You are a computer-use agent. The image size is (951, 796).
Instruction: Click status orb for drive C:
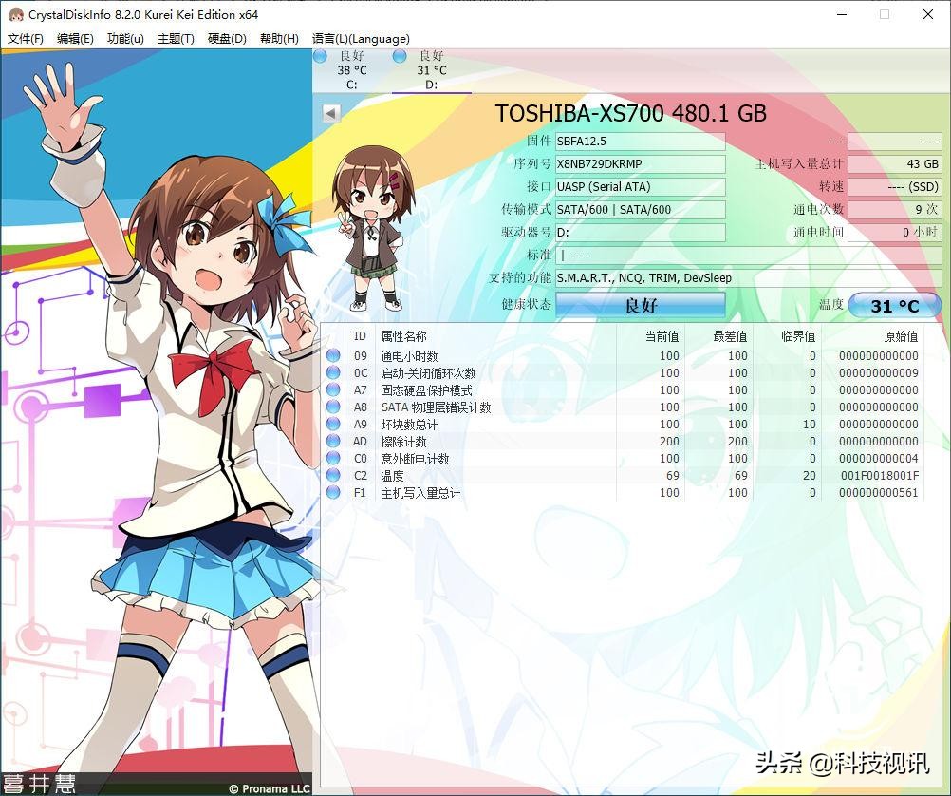pyautogui.click(x=321, y=57)
